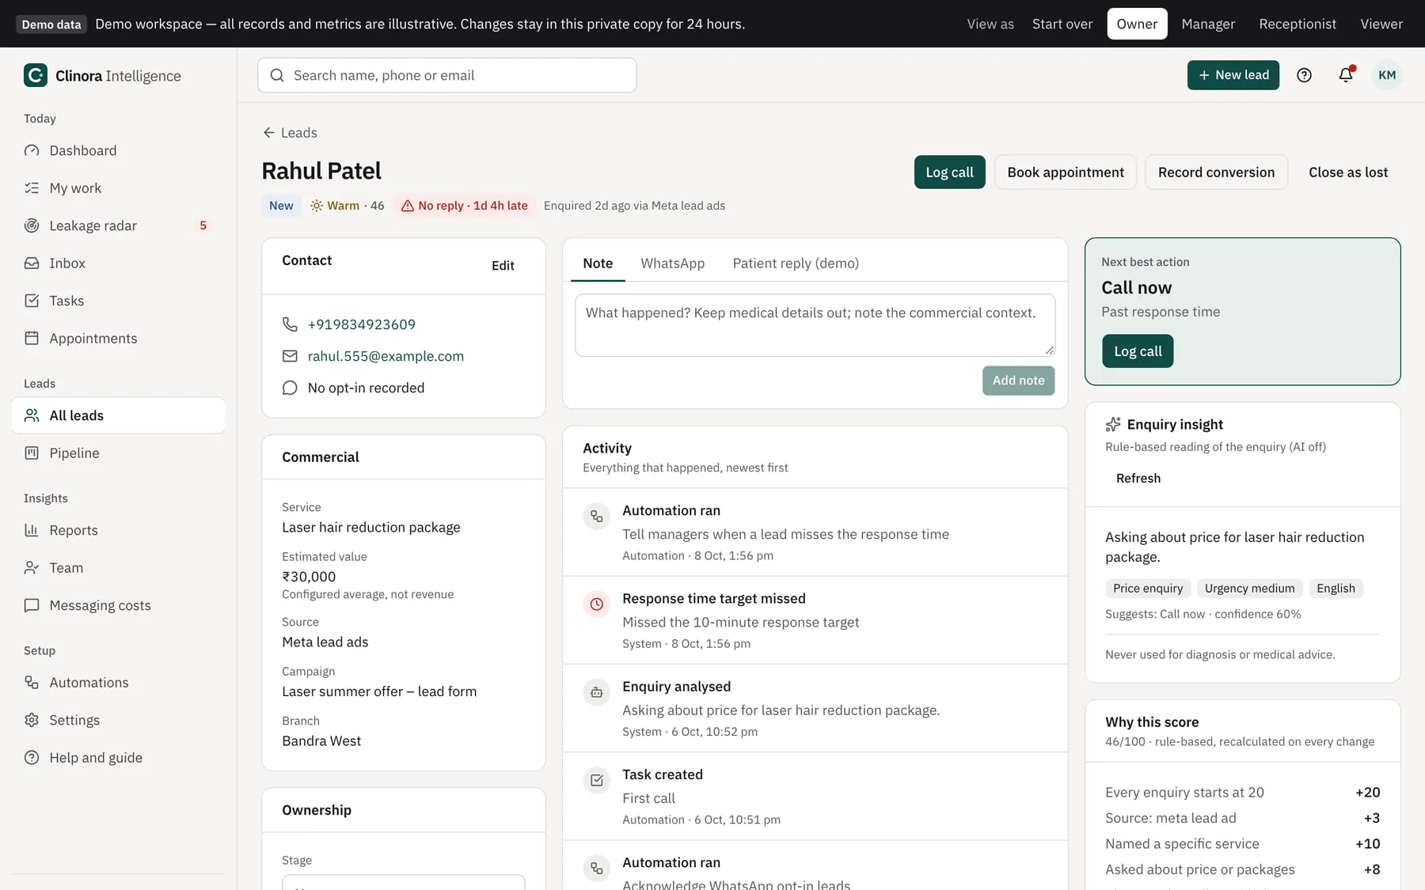This screenshot has width=1425, height=890.
Task: Switch view to Receptionist role
Action: coord(1298,24)
